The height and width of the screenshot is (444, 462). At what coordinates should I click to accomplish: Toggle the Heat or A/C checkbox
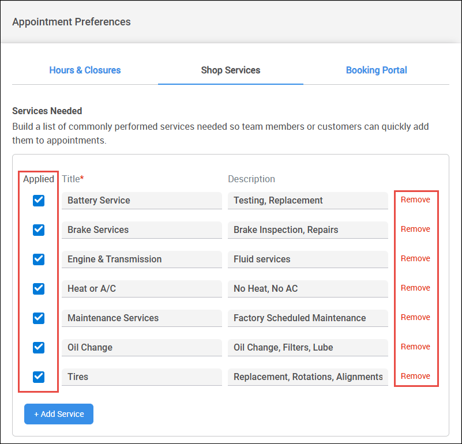click(39, 289)
